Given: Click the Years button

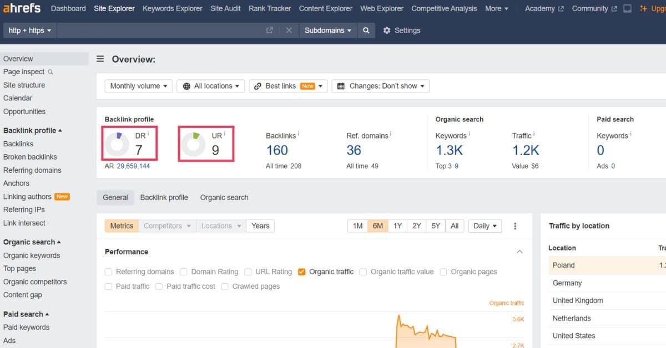Looking at the screenshot, I should 260,226.
